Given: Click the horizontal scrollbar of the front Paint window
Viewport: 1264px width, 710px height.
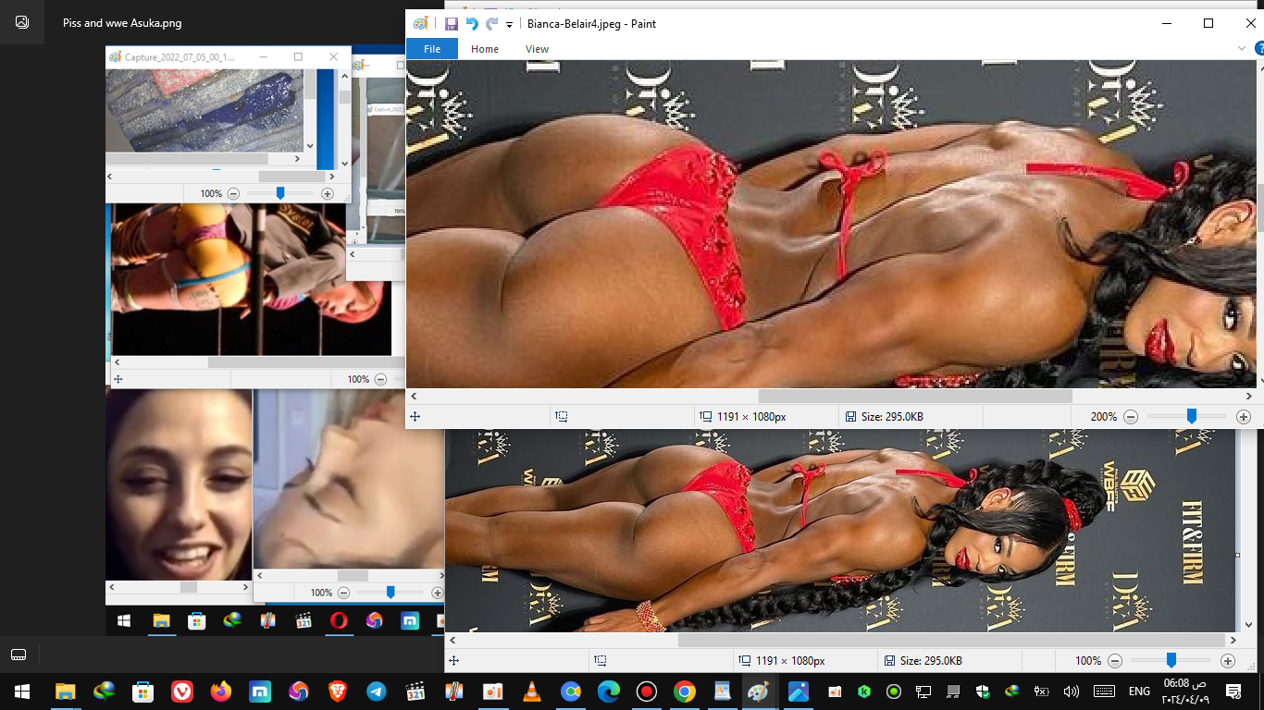Looking at the screenshot, I should pos(914,396).
